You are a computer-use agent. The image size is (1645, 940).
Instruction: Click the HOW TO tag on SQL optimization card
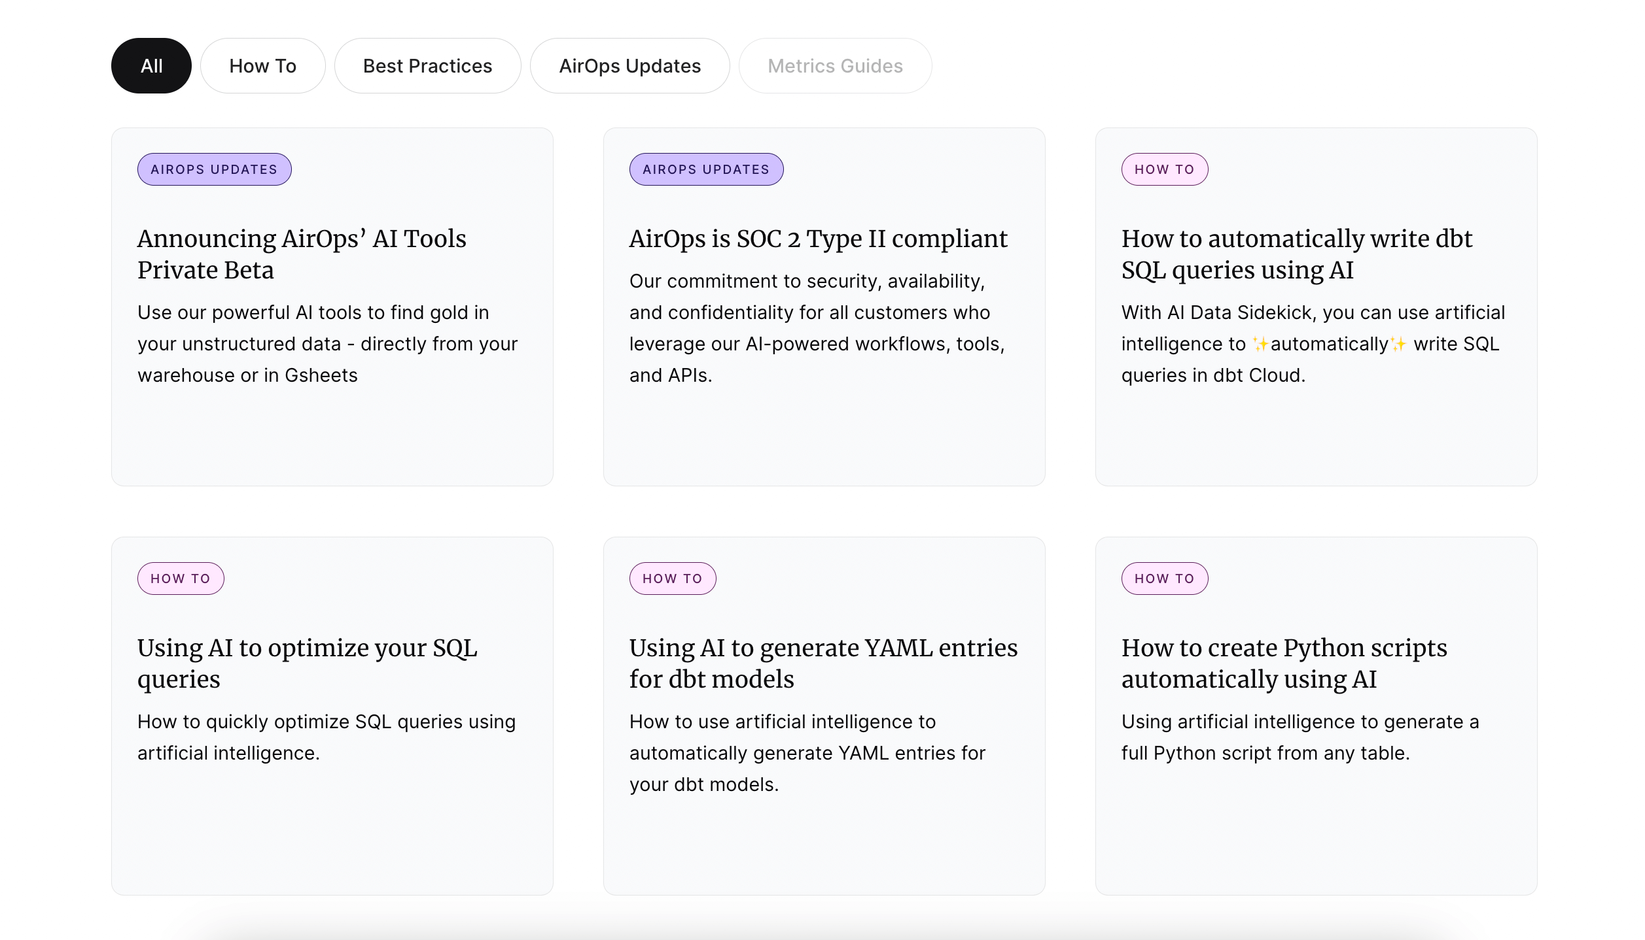click(181, 578)
